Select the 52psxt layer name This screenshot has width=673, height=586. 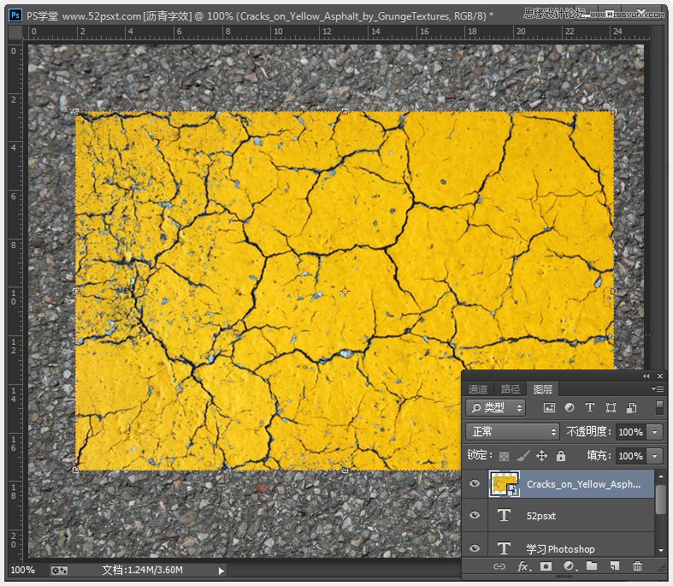tap(540, 516)
